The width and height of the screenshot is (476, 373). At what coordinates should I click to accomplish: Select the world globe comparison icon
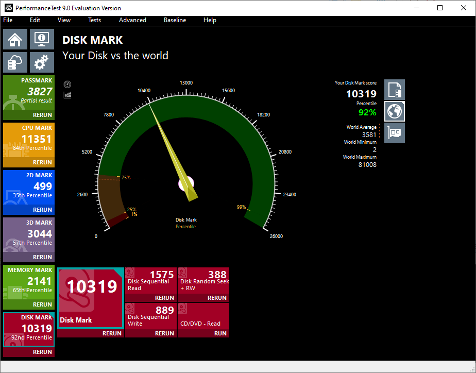coord(395,111)
